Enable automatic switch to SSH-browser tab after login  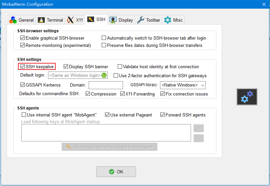[104, 38]
